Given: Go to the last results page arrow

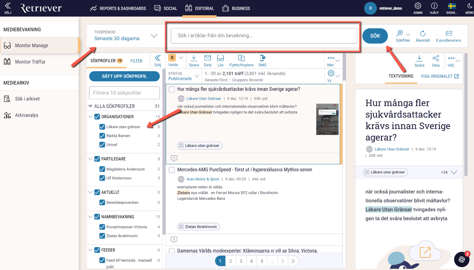Looking at the screenshot, I should (293, 261).
